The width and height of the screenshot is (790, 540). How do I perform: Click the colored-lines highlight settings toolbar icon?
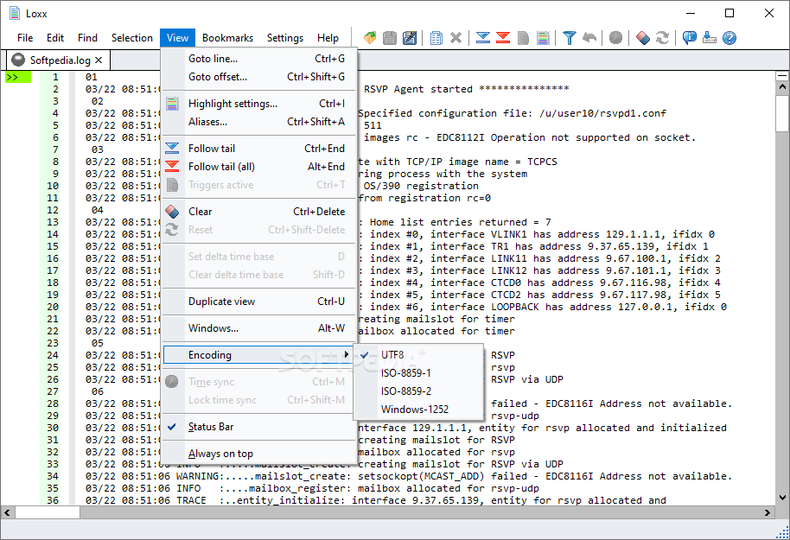click(543, 38)
